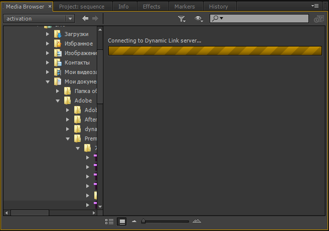
Task: Open the file types filter funnel
Action: pos(182,19)
